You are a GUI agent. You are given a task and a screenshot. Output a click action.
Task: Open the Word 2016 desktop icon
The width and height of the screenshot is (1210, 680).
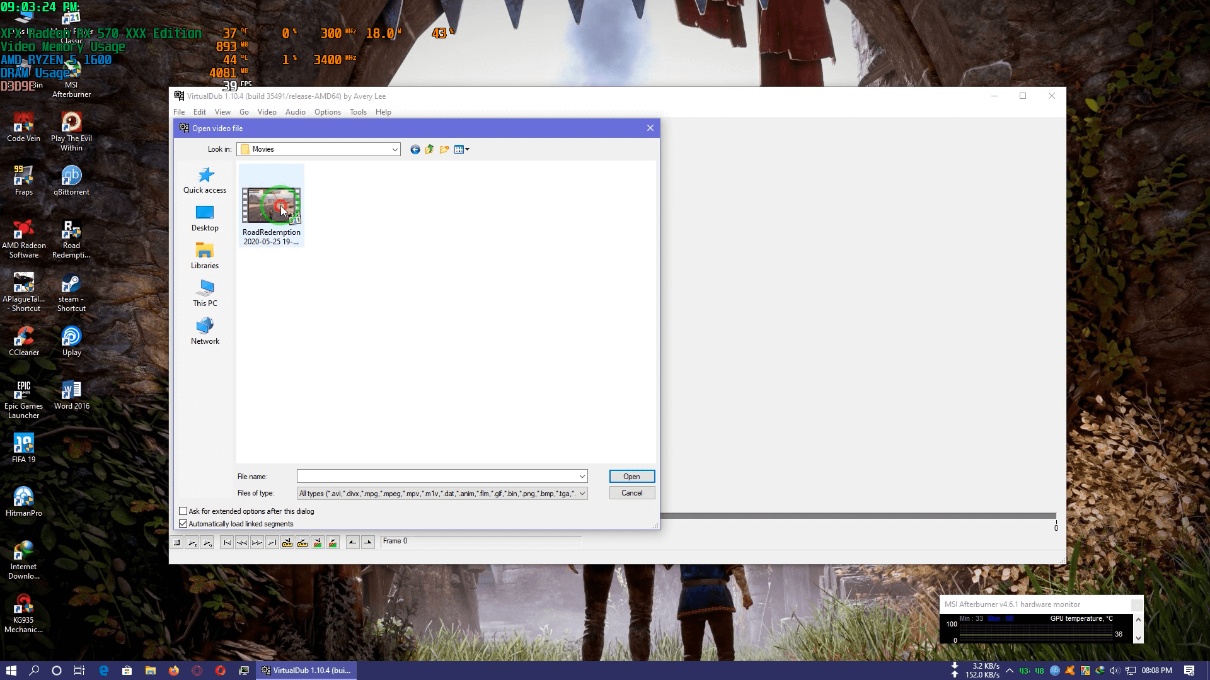click(x=71, y=394)
